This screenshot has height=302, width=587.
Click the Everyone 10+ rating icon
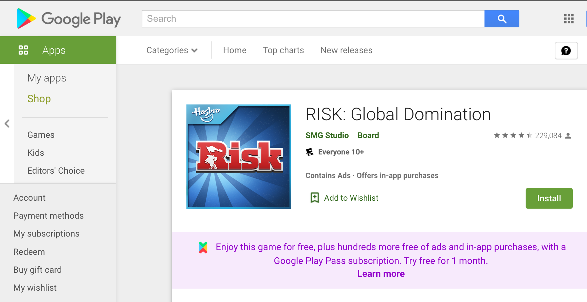pyautogui.click(x=310, y=152)
